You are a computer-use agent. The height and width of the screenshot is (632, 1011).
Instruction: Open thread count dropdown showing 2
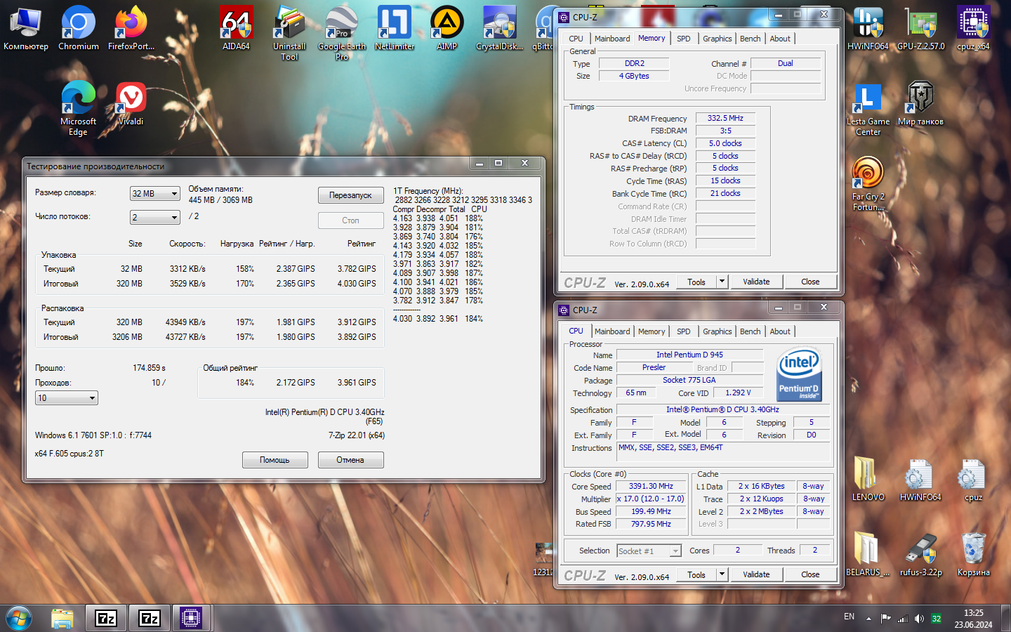pyautogui.click(x=155, y=218)
